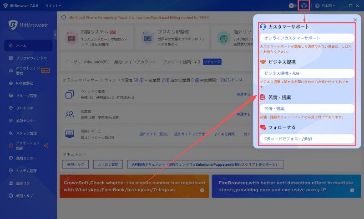
Task: Click the 同期システム monitor icon
Action: [x=70, y=134]
